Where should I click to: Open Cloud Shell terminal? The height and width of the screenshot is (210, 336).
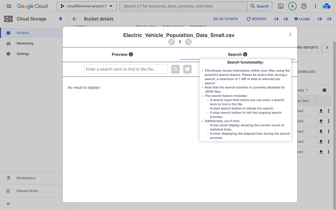pyautogui.click(x=281, y=6)
